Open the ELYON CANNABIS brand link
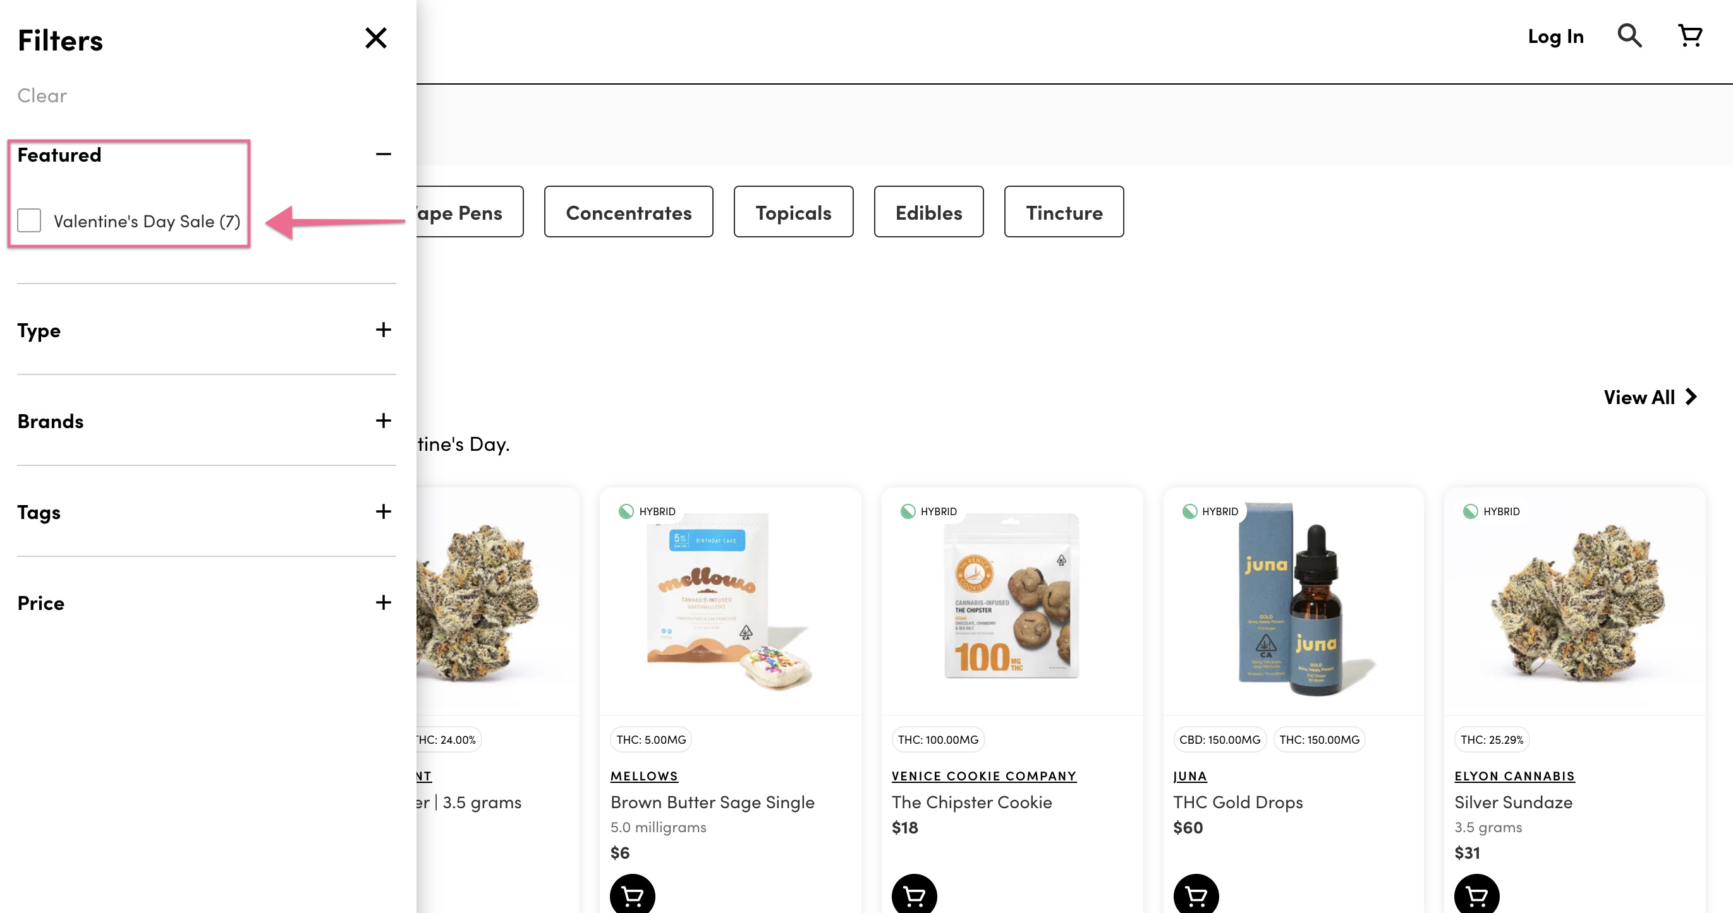 [x=1514, y=776]
